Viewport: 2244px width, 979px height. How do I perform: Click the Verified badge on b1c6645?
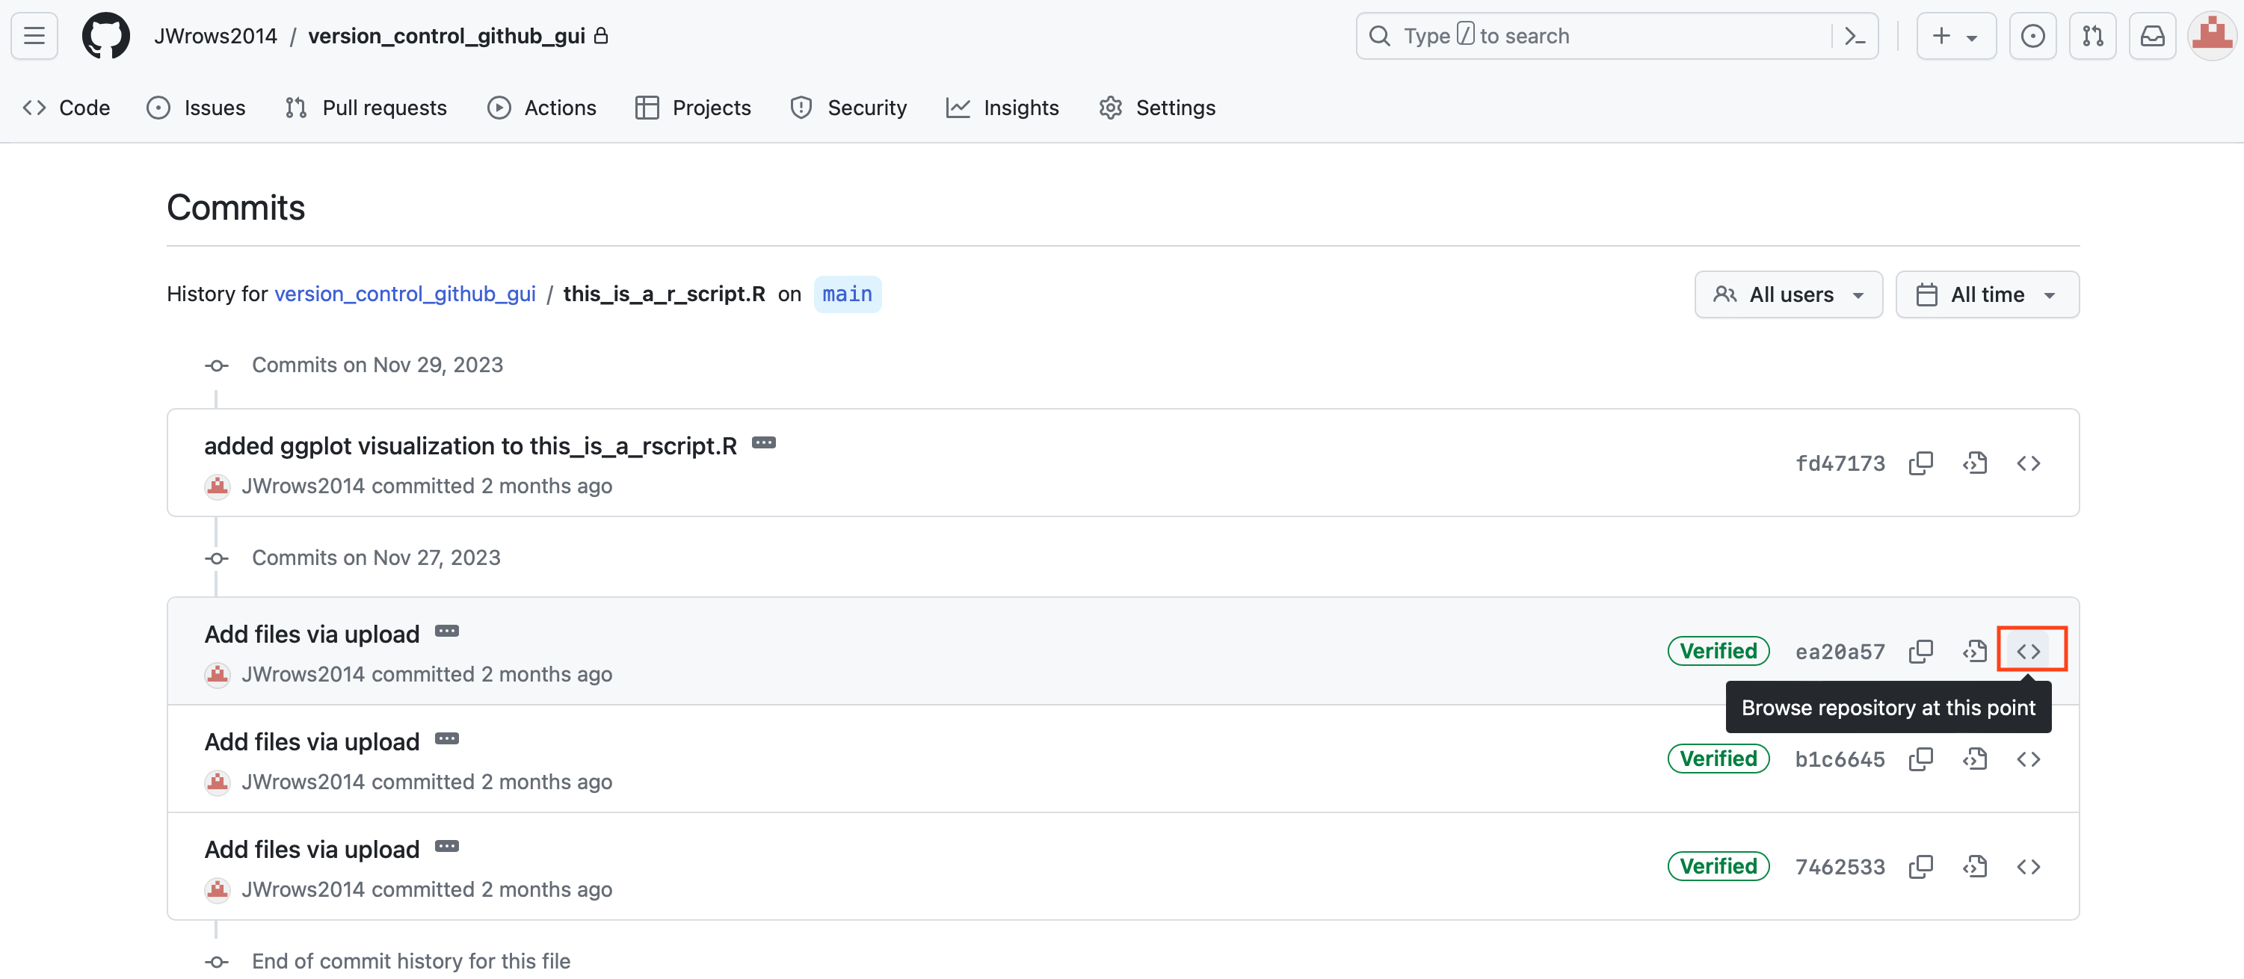pos(1718,759)
